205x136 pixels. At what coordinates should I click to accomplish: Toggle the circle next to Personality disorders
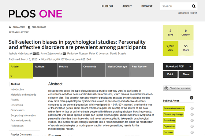click(192, 109)
